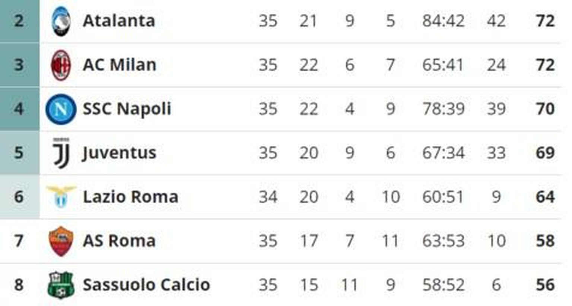Click the Lazio Roma eagle crest

tap(61, 197)
